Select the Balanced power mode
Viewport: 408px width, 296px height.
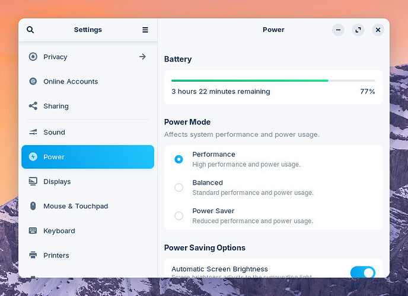(x=179, y=188)
